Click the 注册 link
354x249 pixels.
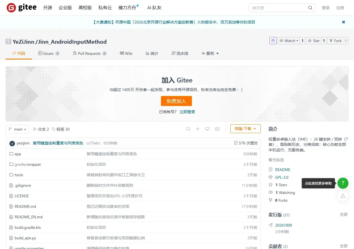pyautogui.click(x=340, y=8)
